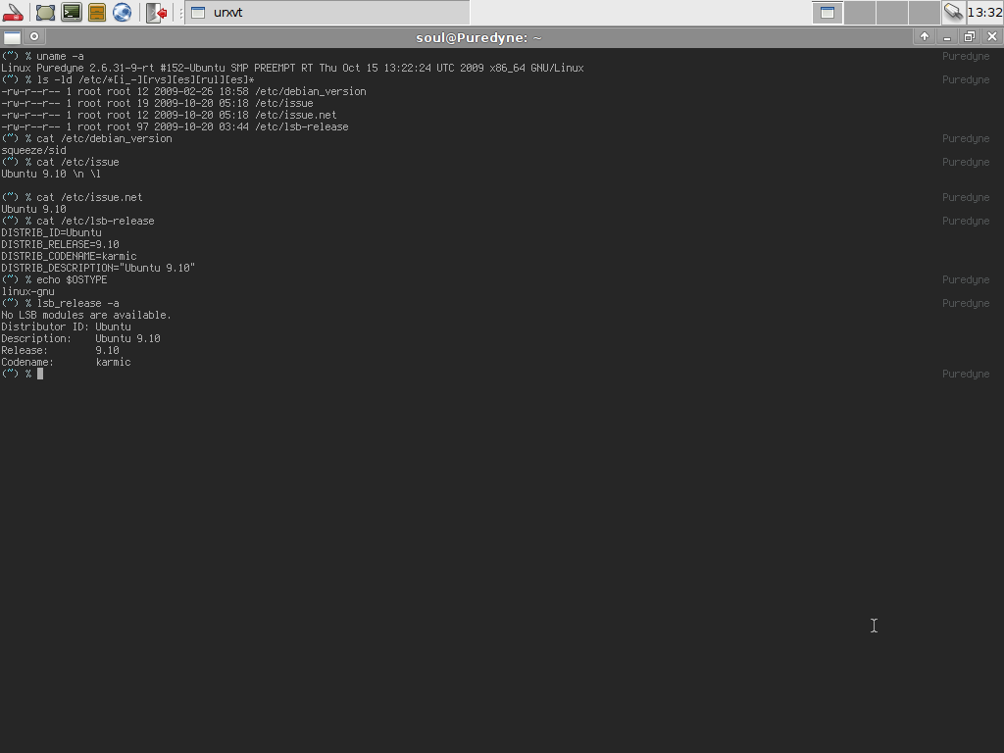Switch to the fourth workspace in pager
The width and height of the screenshot is (1004, 753).
coord(924,12)
